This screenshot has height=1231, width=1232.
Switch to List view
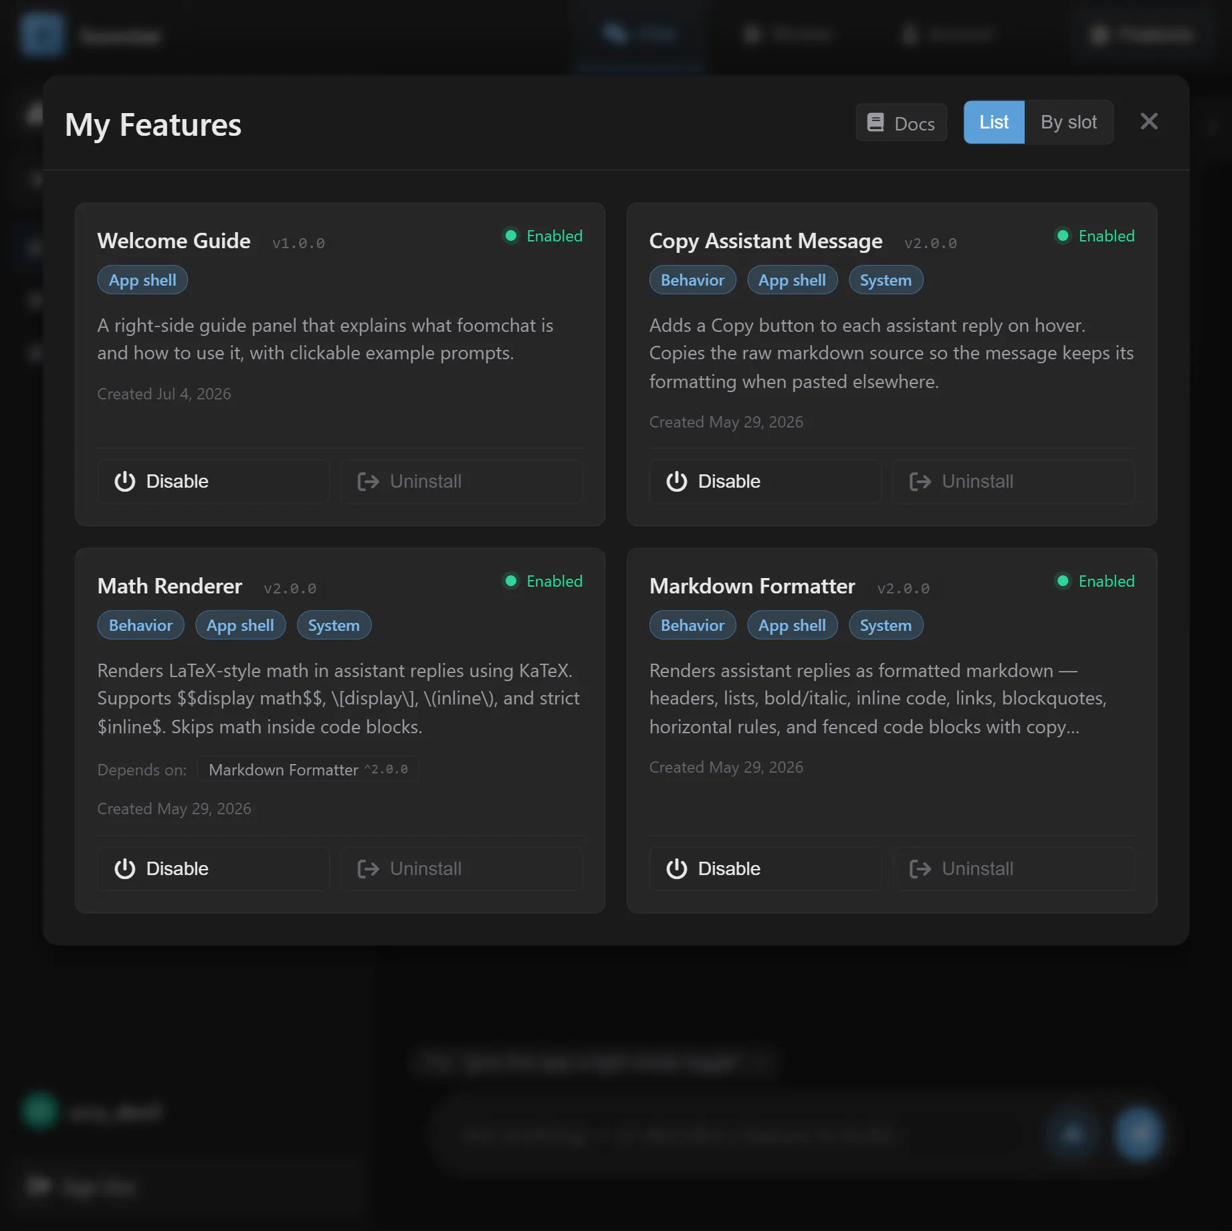point(994,122)
